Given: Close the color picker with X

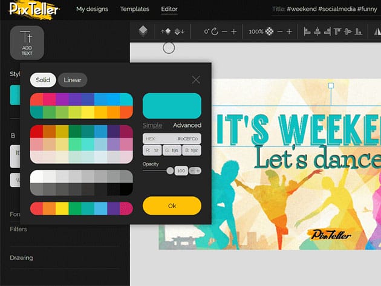Looking at the screenshot, I should click(x=196, y=80).
